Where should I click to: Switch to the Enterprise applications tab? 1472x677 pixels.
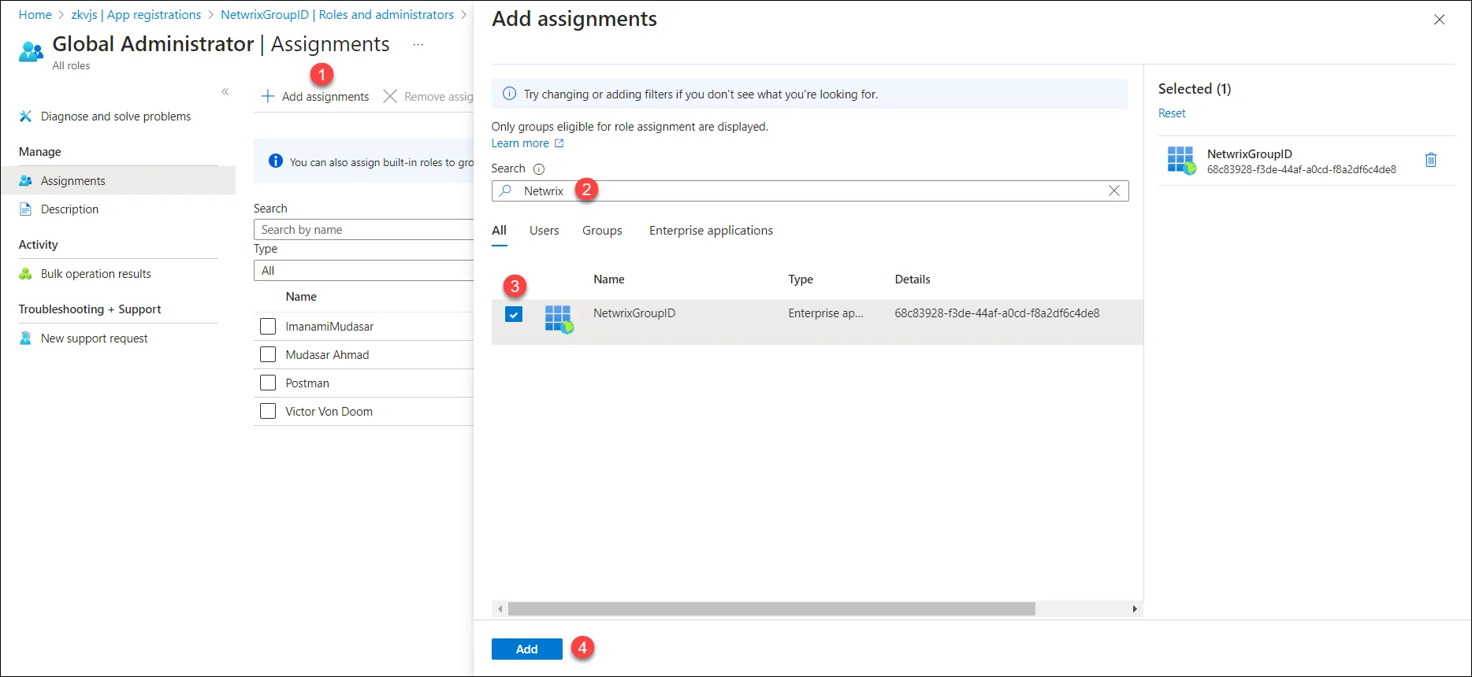point(711,231)
